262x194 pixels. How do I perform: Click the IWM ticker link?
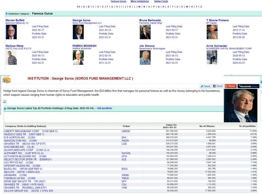124,188
